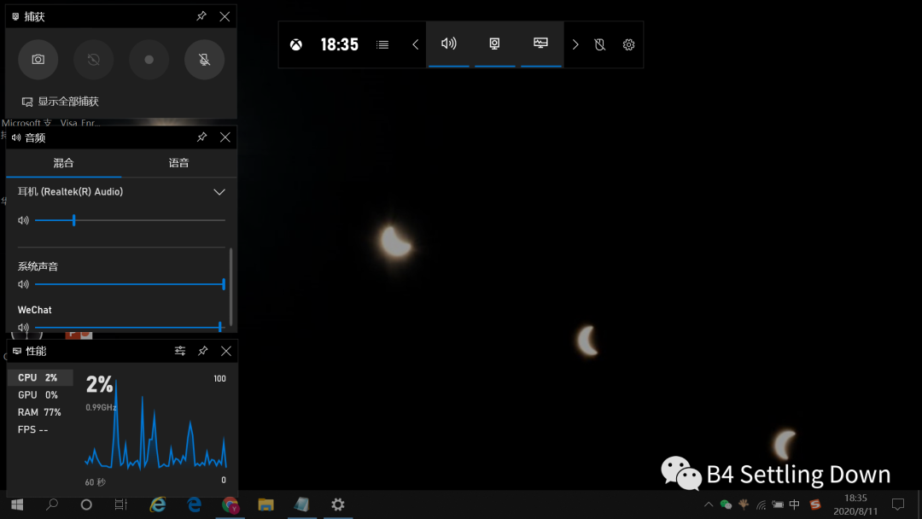This screenshot has height=519, width=922.
Task: Open performance widget options icon
Action: [x=180, y=351]
